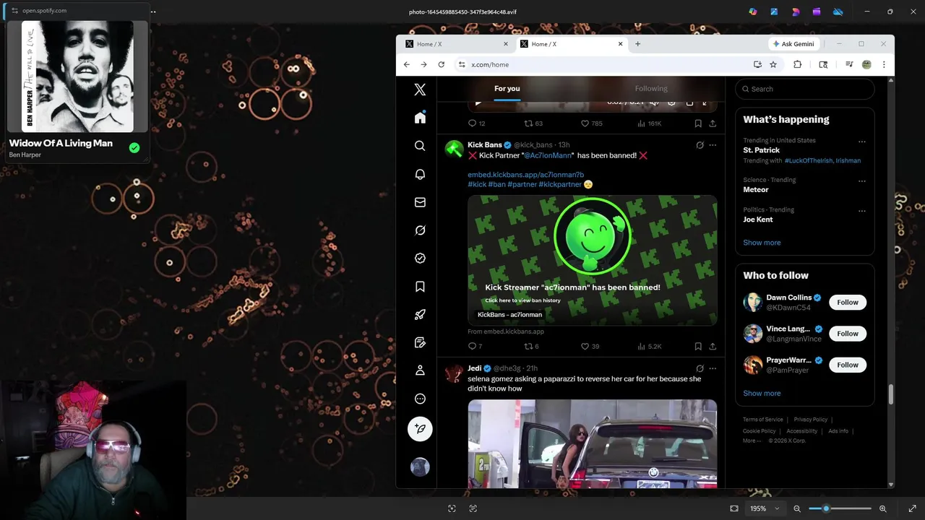This screenshot has width=925, height=520.
Task: Show more trends under What's happening
Action: coord(762,243)
